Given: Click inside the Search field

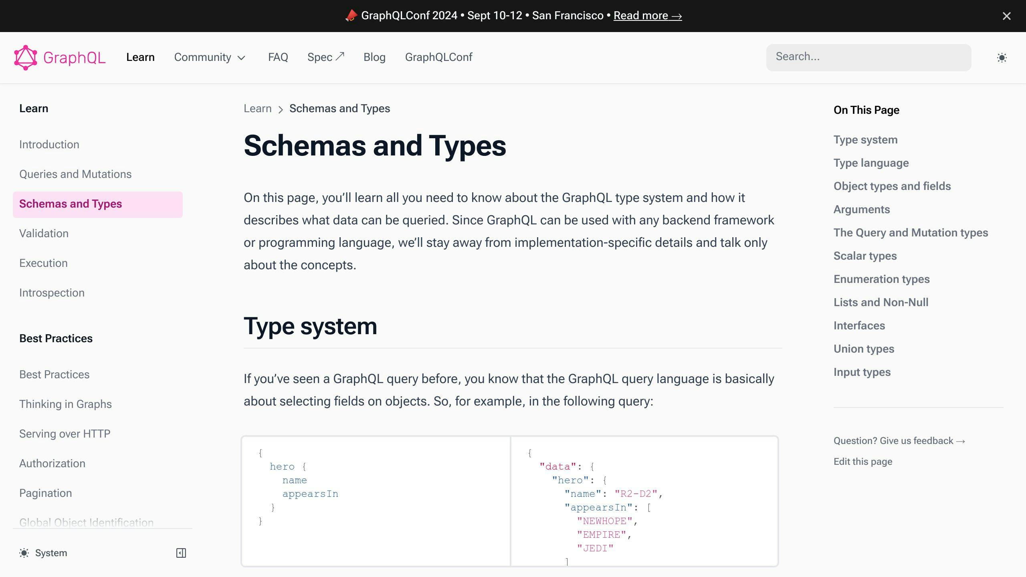Looking at the screenshot, I should [x=868, y=57].
